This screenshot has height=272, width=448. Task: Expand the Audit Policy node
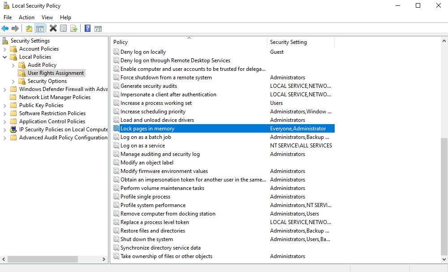(13, 65)
